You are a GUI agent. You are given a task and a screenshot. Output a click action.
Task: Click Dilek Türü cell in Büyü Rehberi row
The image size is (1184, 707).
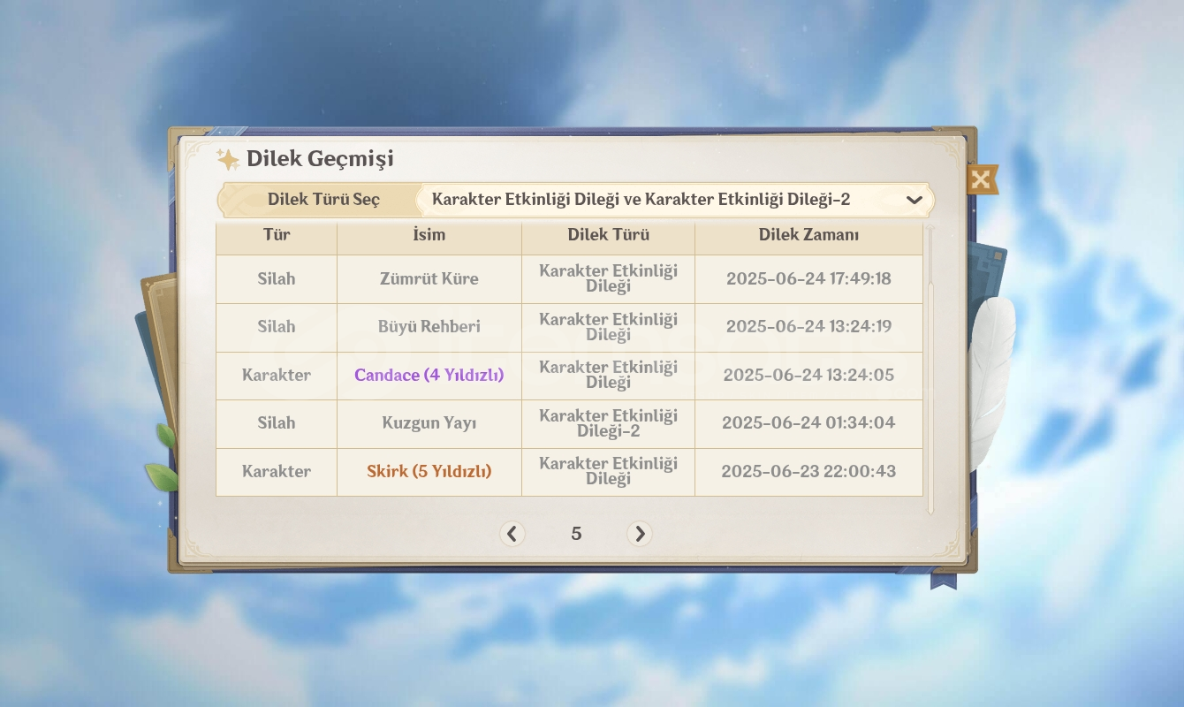point(608,327)
